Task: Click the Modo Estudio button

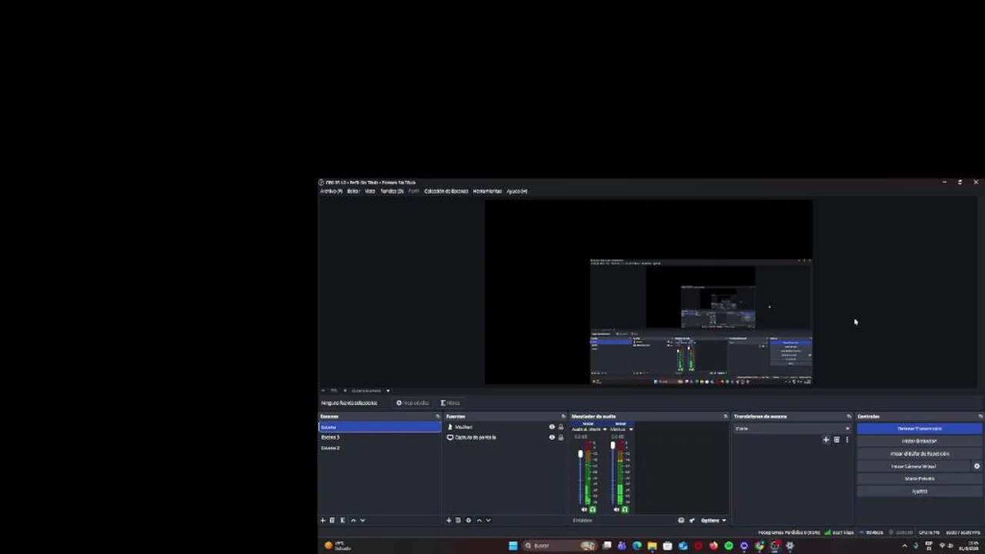Action: click(920, 479)
